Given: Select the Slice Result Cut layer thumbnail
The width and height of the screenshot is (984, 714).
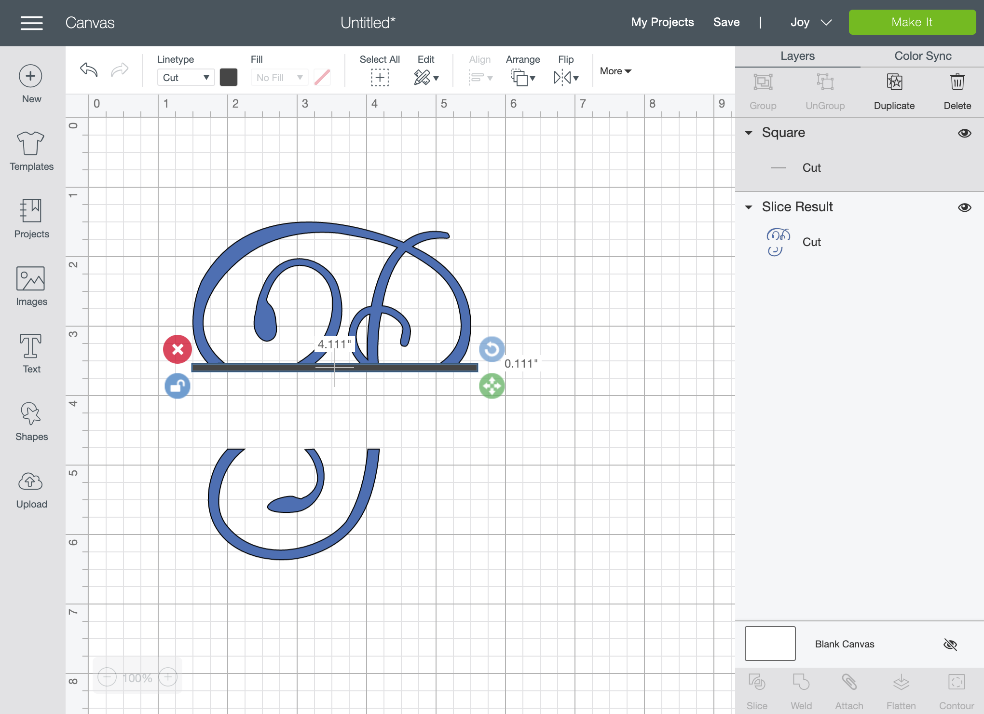Looking at the screenshot, I should point(778,242).
